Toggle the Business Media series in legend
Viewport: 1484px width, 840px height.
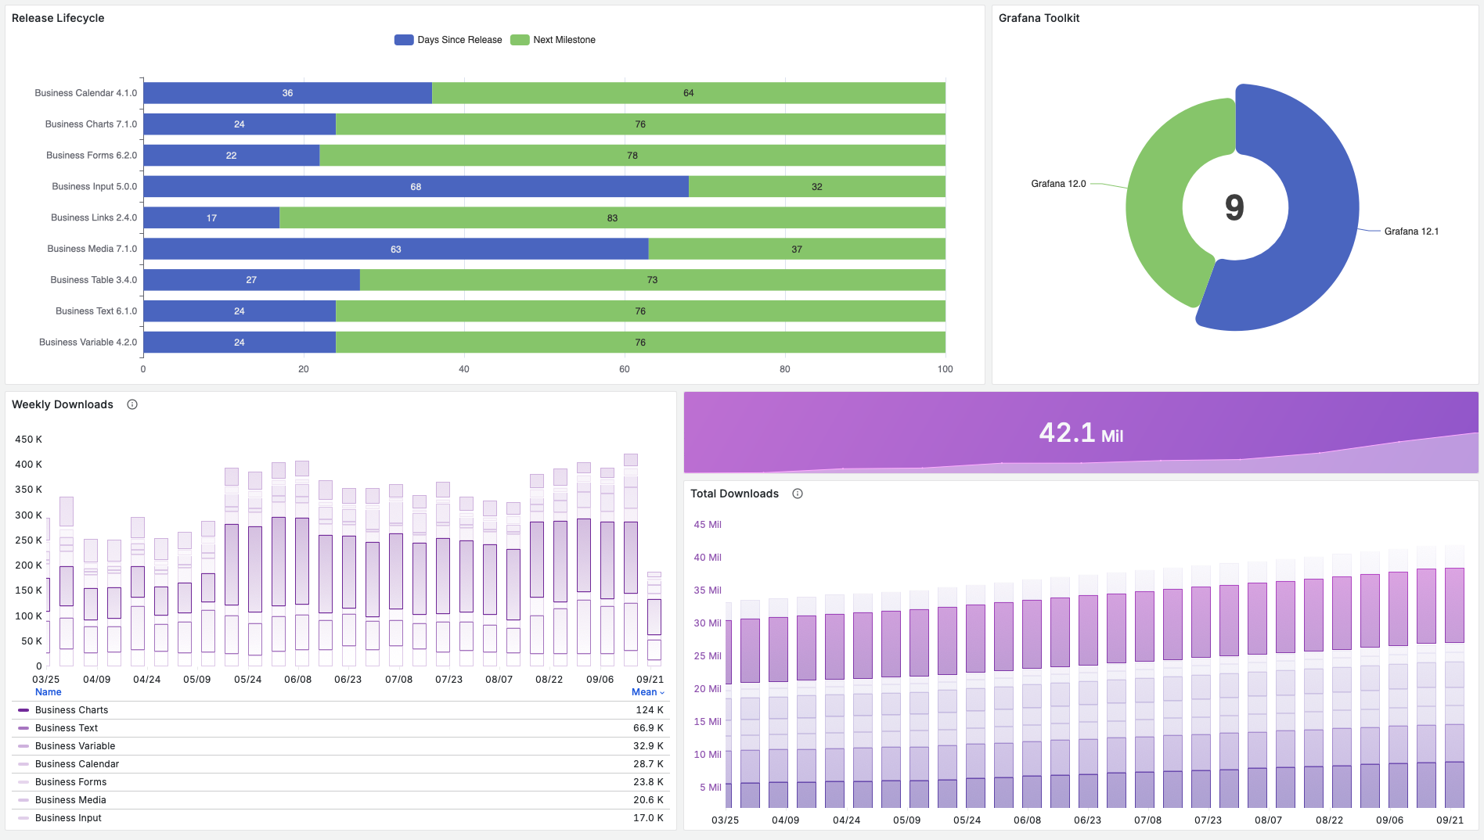pyautogui.click(x=70, y=800)
